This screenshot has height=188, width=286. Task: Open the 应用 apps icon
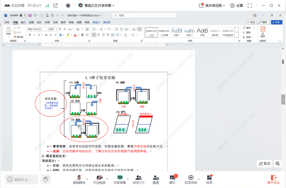[209, 178]
